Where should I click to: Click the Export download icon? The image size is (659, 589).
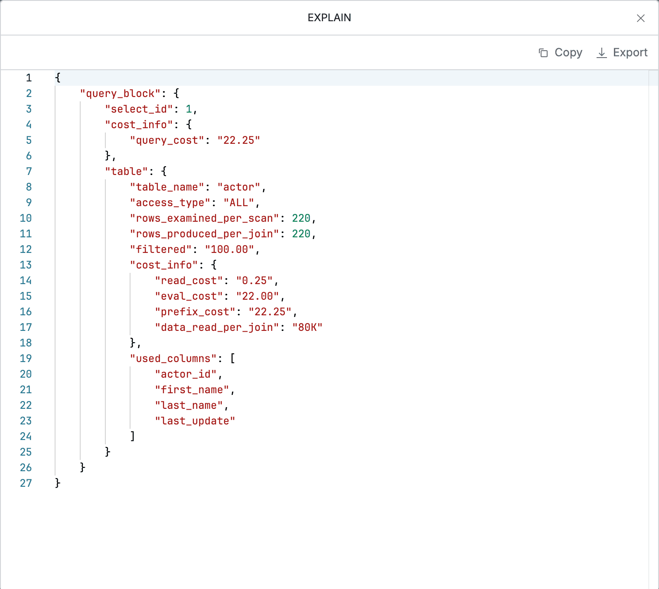pos(602,52)
